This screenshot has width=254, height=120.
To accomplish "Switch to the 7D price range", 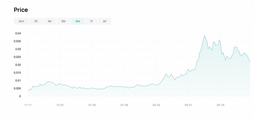I will pos(36,21).
